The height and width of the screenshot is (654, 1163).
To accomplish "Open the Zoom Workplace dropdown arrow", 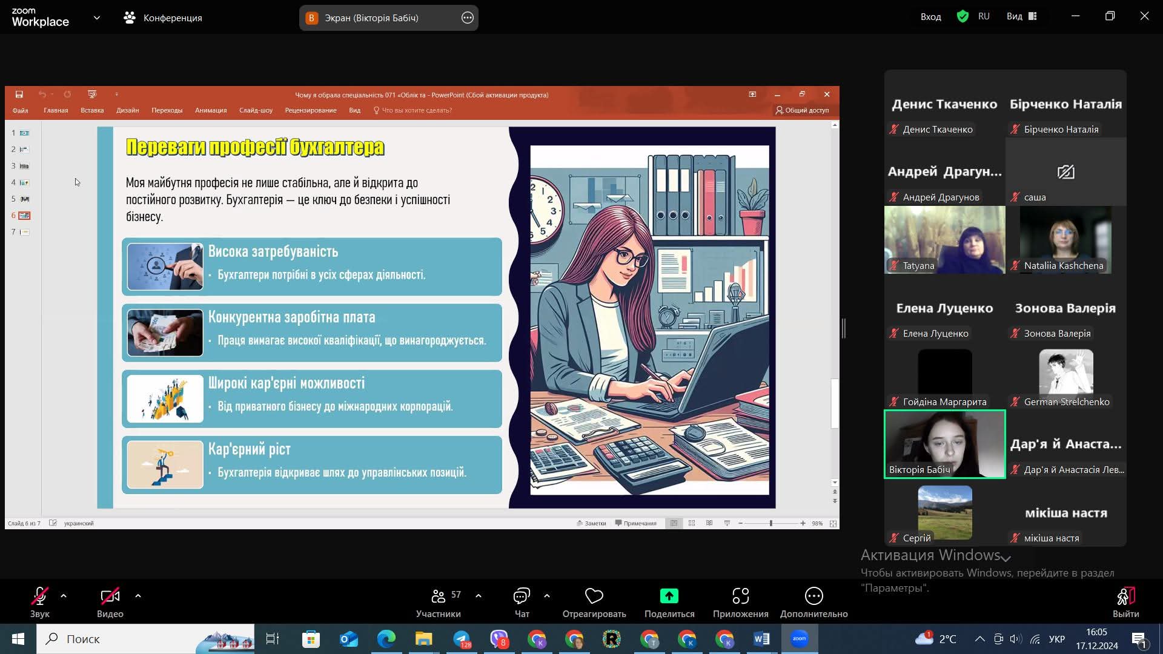I will click(97, 18).
